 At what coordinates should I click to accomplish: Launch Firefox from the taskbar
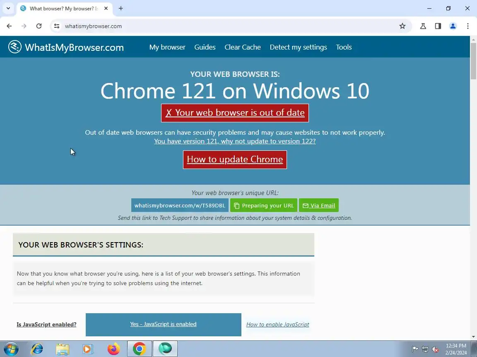pos(114,349)
